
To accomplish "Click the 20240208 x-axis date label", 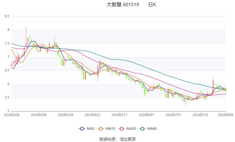I will coord(12,115).
